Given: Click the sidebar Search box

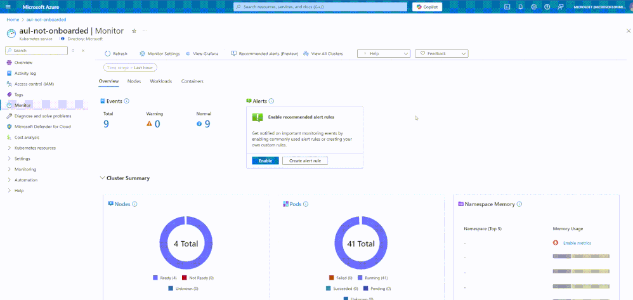Looking at the screenshot, I should [36, 51].
